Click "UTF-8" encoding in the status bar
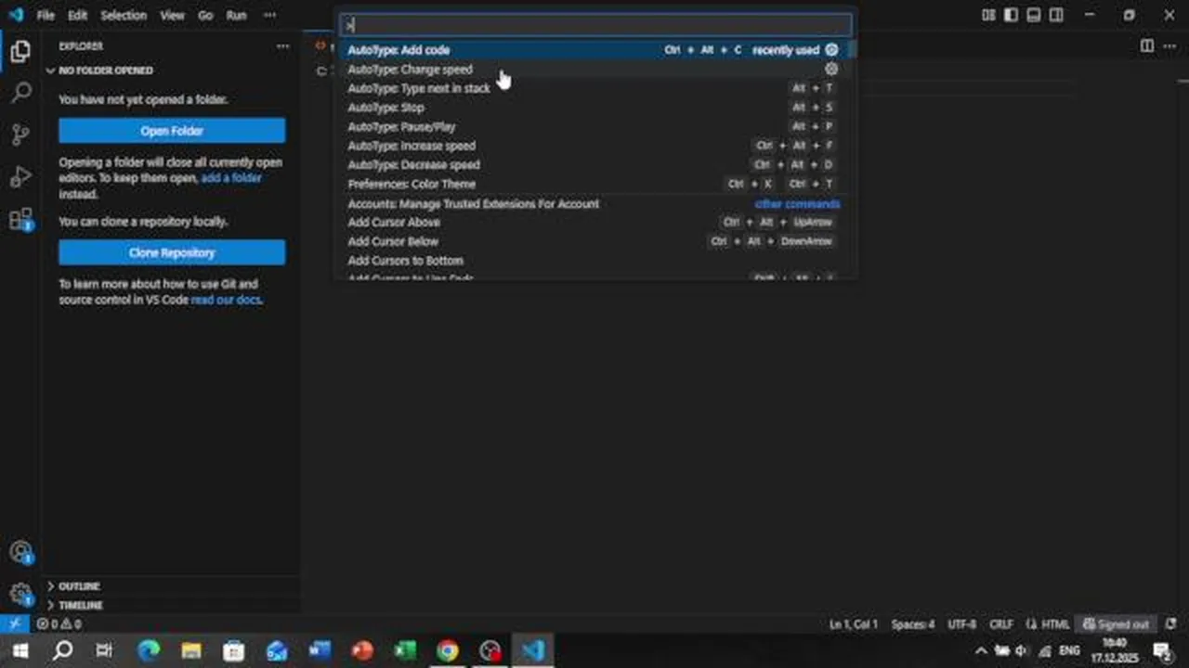This screenshot has height=668, width=1189. point(961,624)
